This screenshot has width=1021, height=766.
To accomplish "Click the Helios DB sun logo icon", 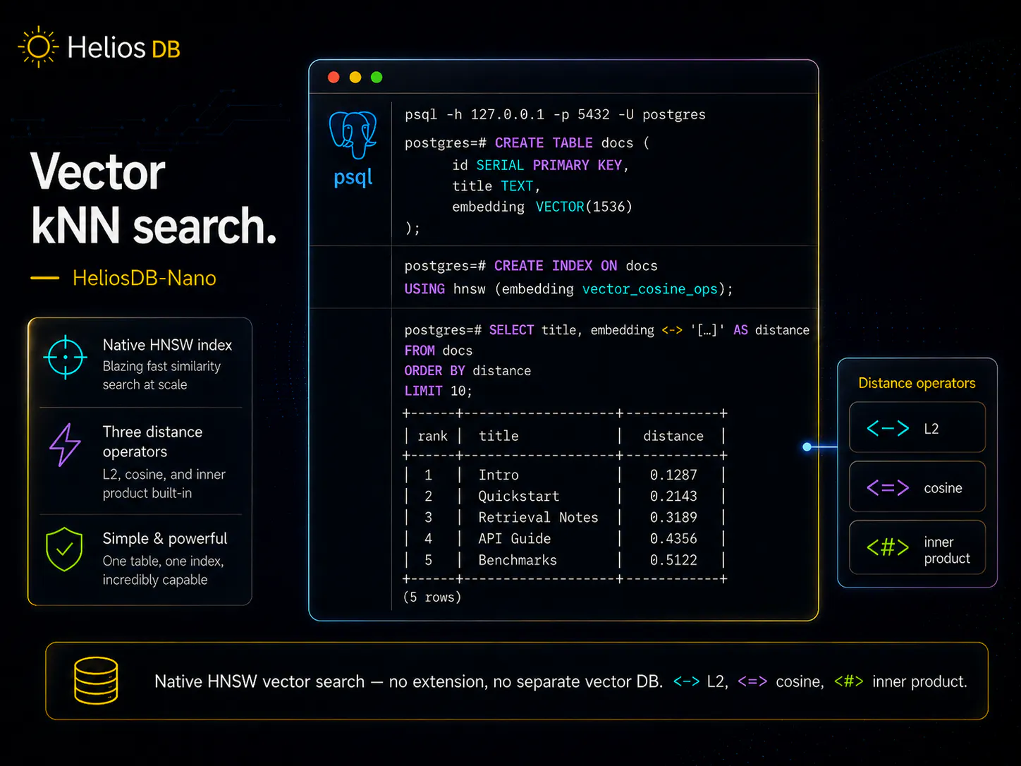I will pyautogui.click(x=38, y=47).
